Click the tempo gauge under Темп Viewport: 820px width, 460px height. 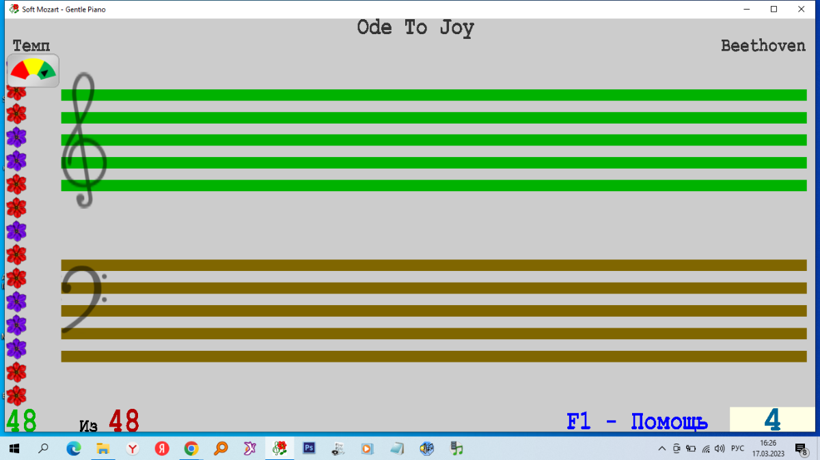(x=33, y=70)
